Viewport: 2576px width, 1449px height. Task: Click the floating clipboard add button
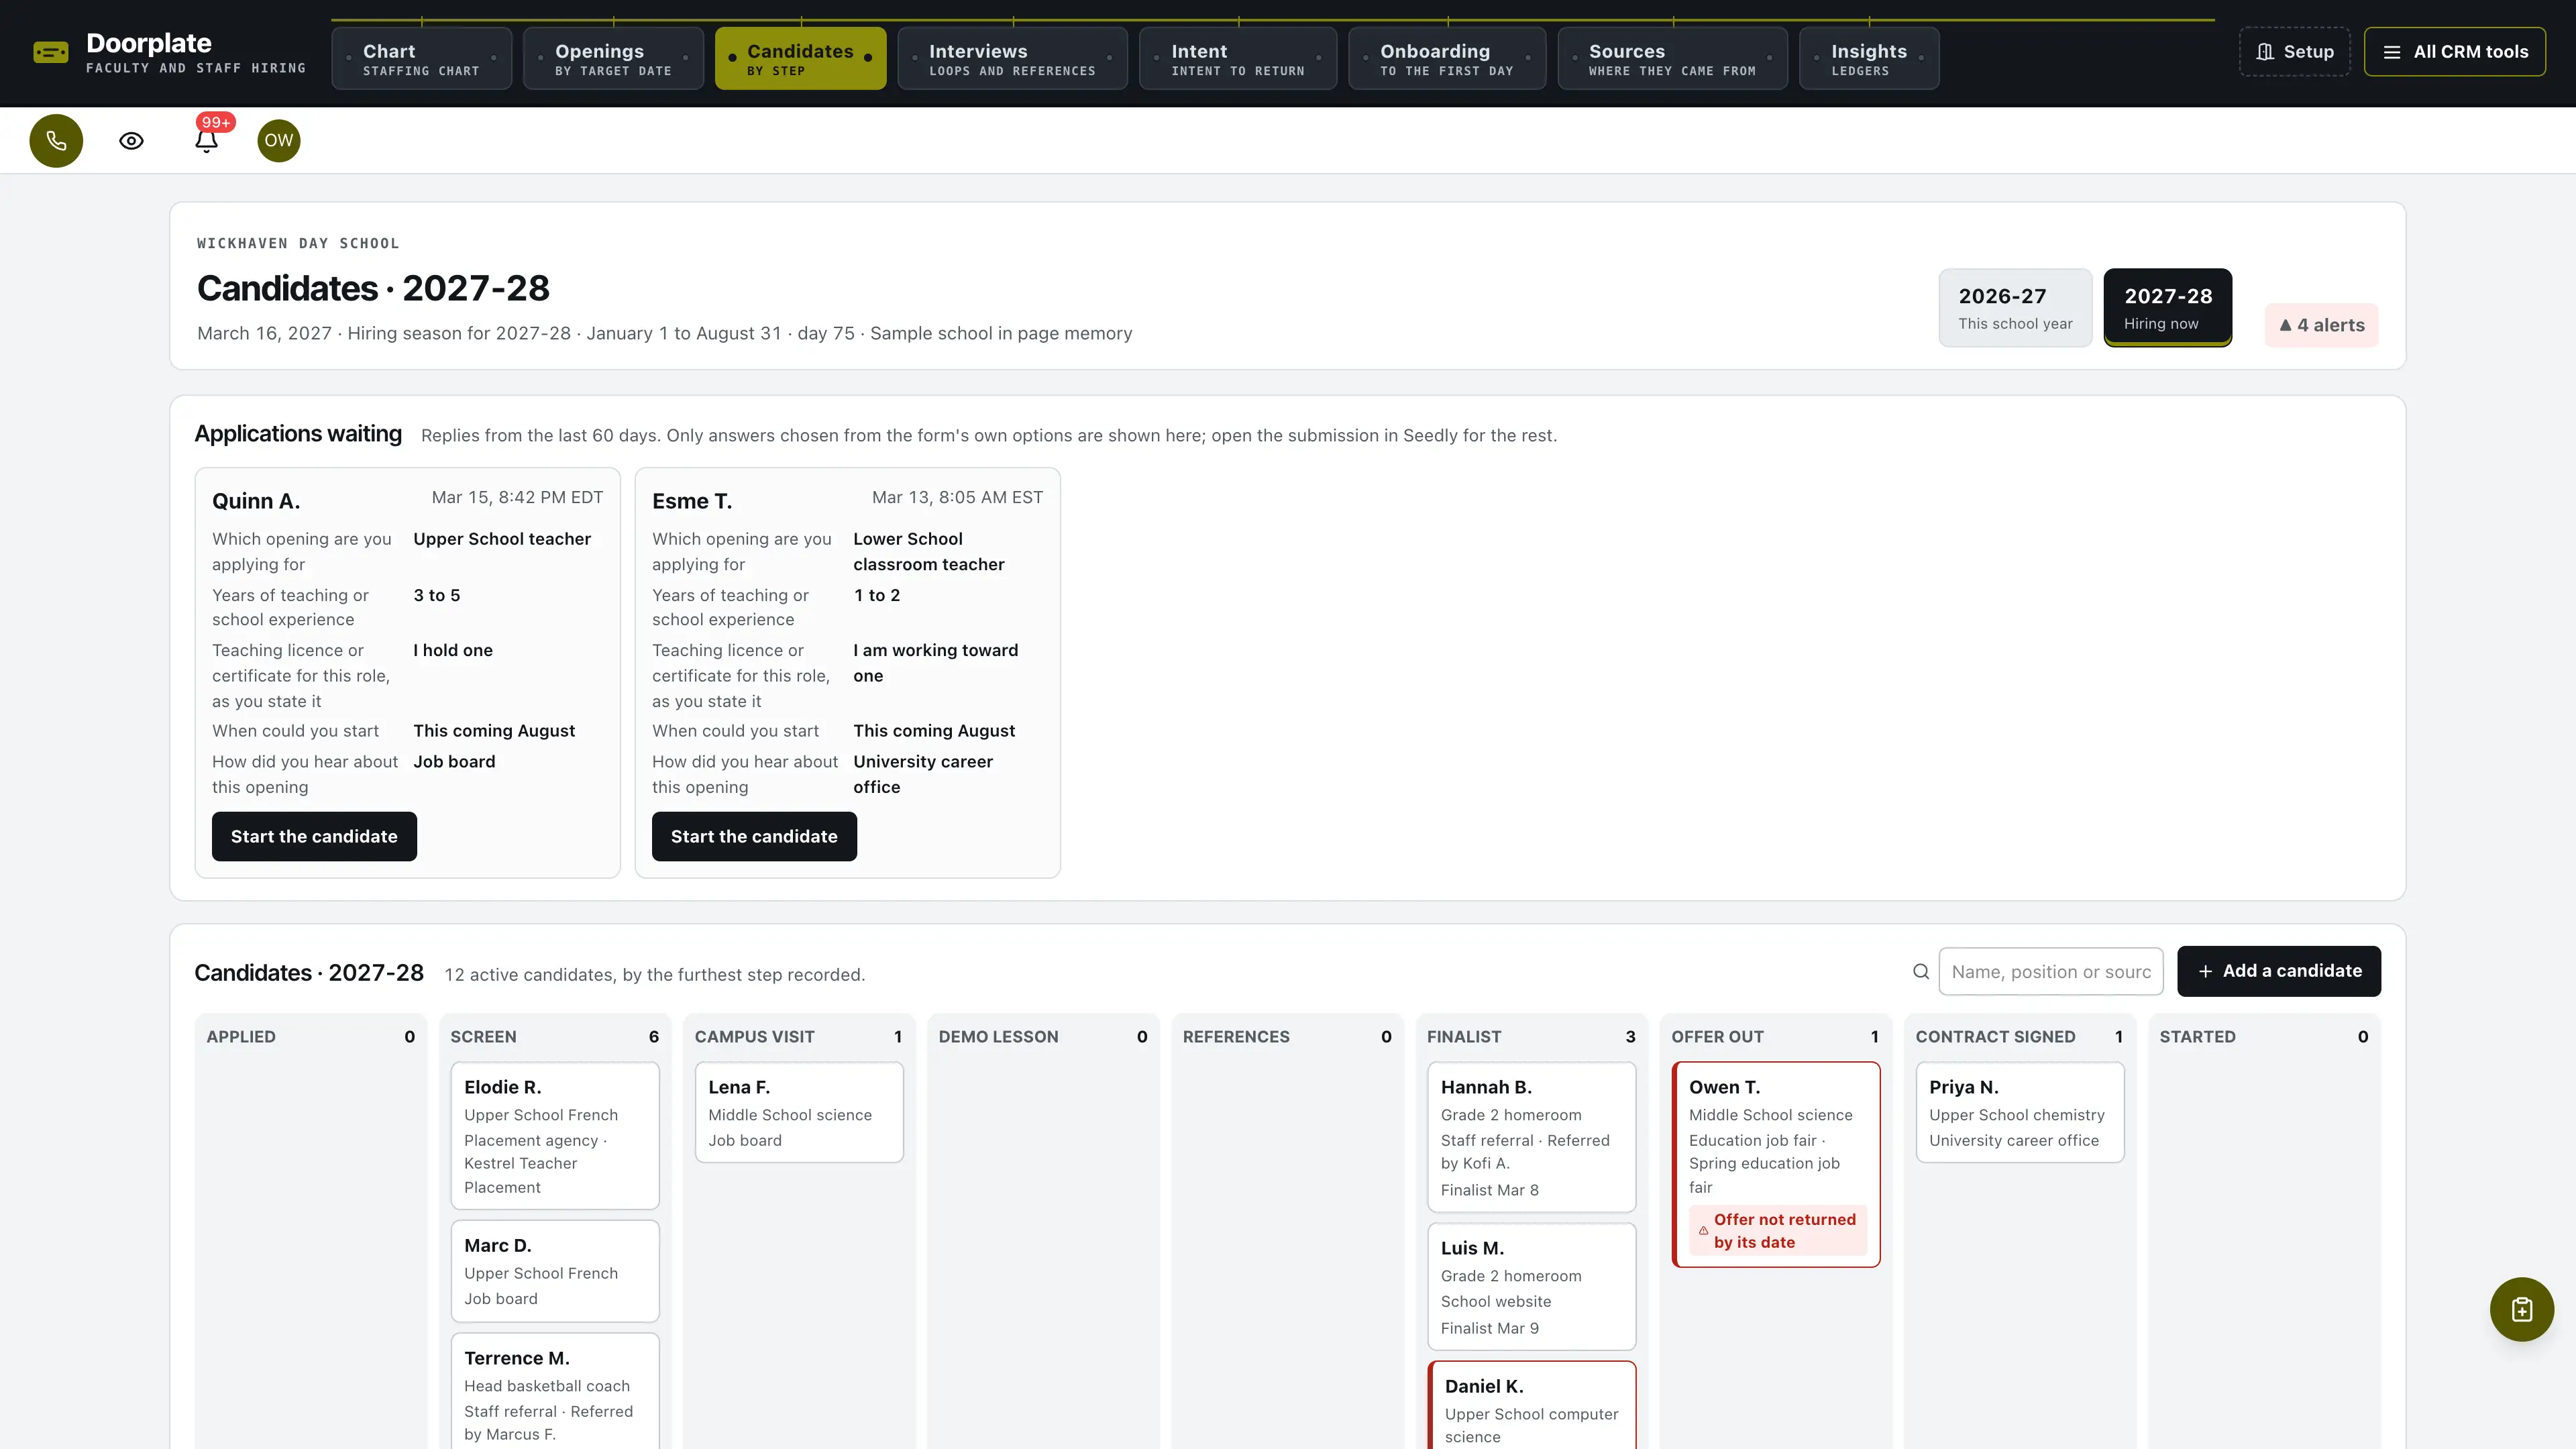click(2521, 1309)
